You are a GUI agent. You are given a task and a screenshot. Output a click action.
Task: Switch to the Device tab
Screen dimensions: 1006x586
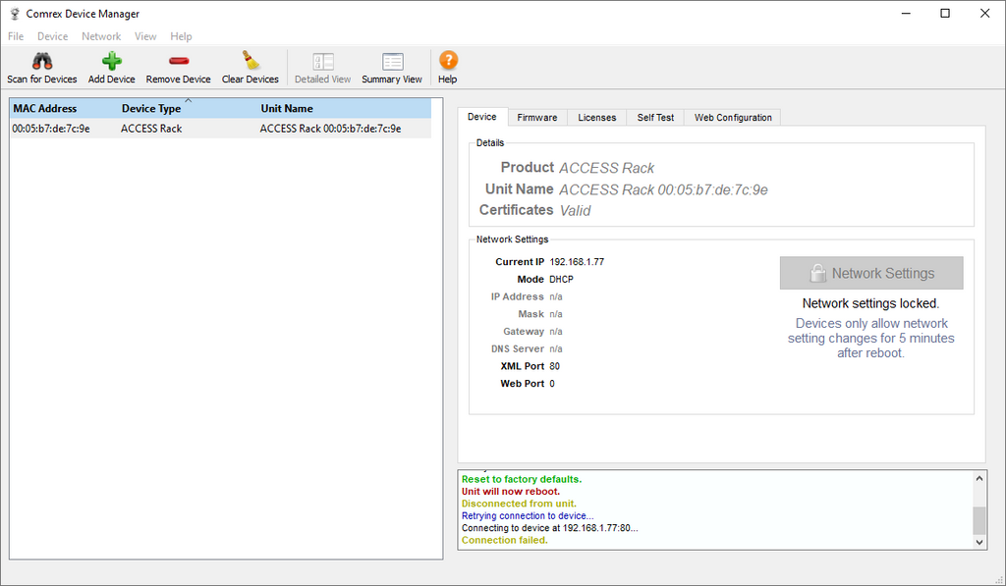pyautogui.click(x=481, y=117)
